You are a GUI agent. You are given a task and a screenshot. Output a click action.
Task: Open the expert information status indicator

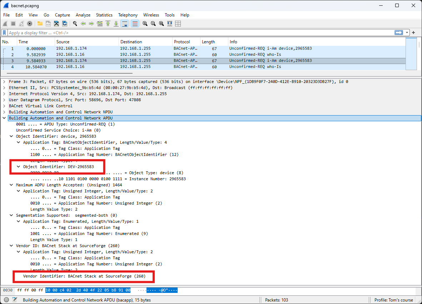6,300
